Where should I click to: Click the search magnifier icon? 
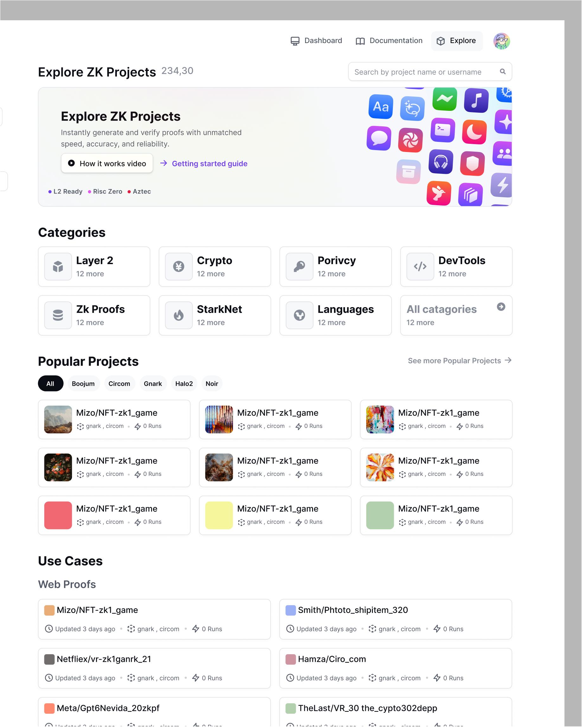click(x=502, y=72)
